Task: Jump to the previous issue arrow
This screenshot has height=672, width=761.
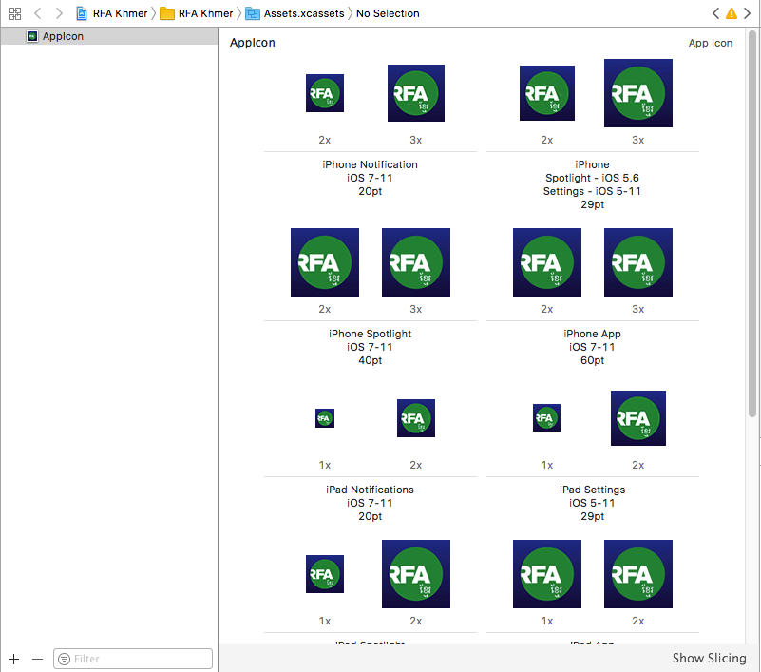Action: coord(715,13)
